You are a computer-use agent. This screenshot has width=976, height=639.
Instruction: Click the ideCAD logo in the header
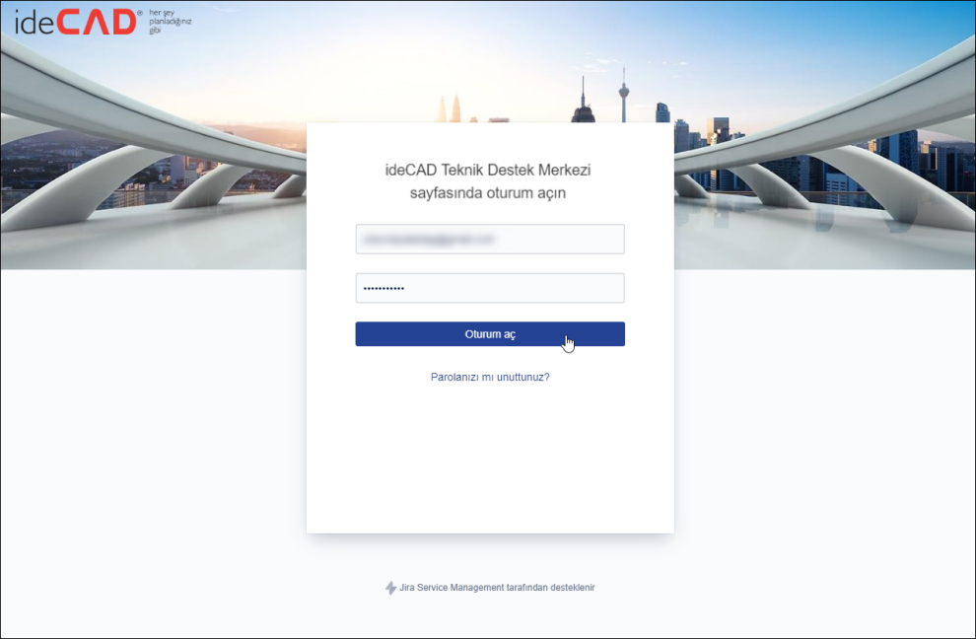103,22
